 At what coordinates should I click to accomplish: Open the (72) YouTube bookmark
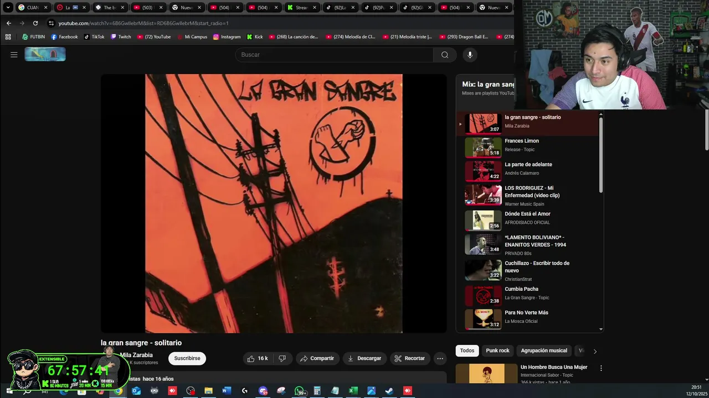point(153,37)
